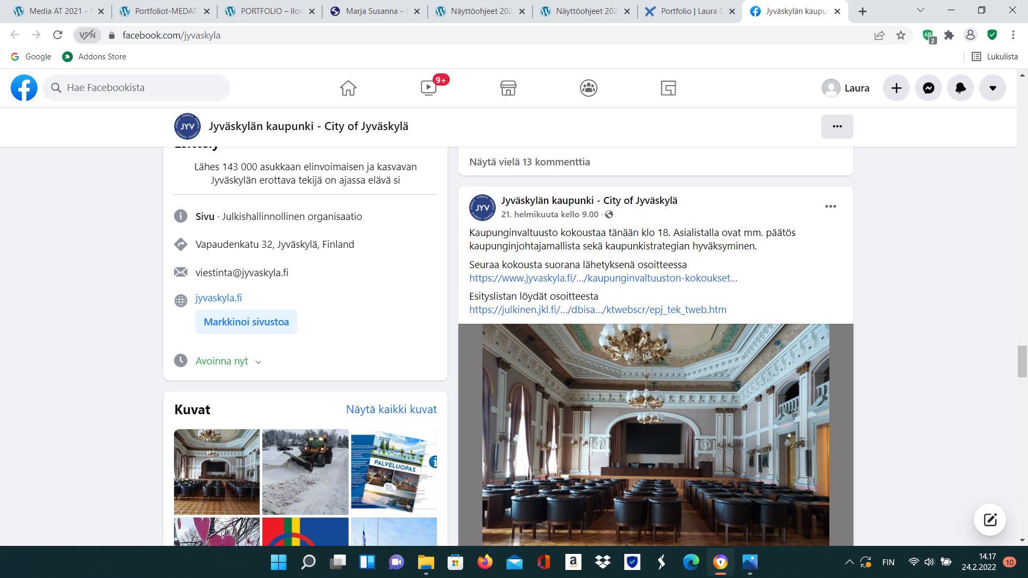The height and width of the screenshot is (578, 1028).
Task: Open Facebook home feed icon
Action: 348,88
